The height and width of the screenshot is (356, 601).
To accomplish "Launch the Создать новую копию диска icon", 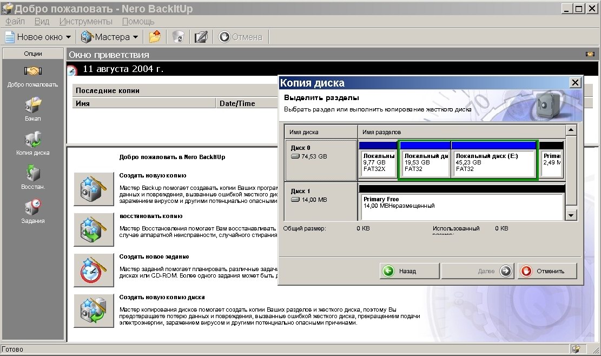I will [94, 311].
